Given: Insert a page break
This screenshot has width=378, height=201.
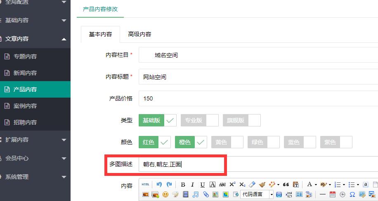Looking at the screenshot, I should (289, 194).
